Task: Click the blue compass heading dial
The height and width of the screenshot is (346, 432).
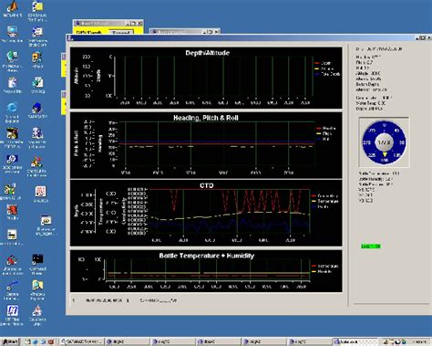Action: (x=384, y=142)
